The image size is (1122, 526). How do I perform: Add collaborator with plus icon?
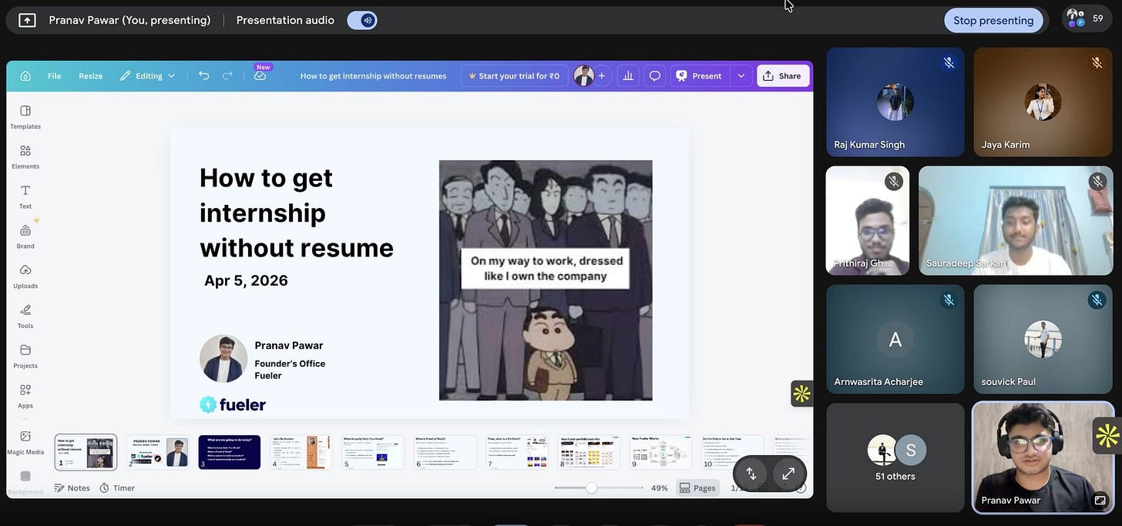pos(601,75)
